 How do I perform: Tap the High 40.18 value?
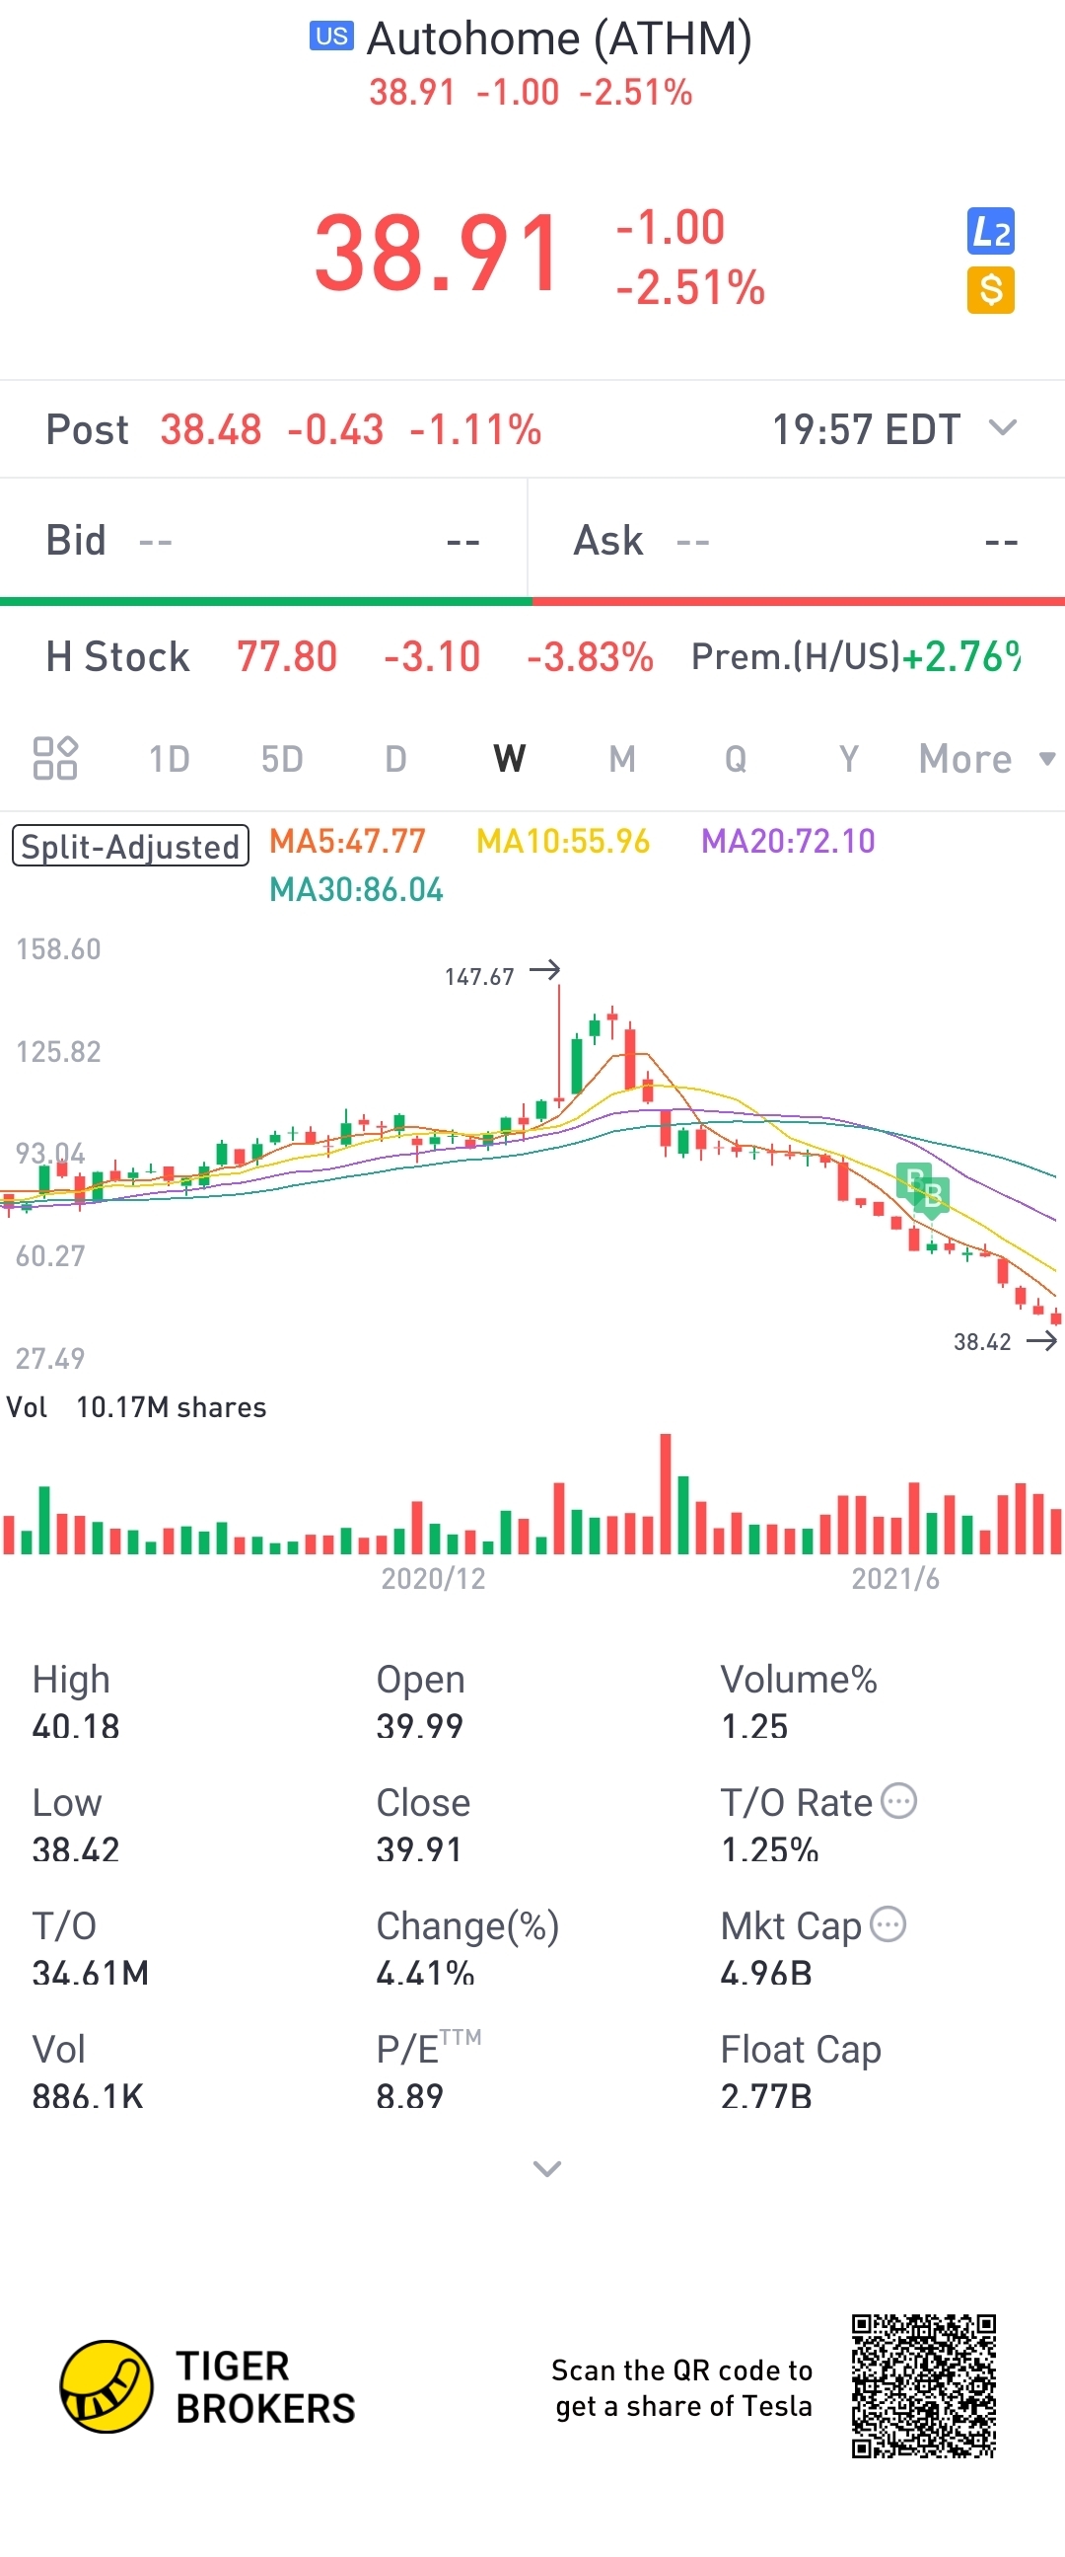click(x=75, y=1725)
